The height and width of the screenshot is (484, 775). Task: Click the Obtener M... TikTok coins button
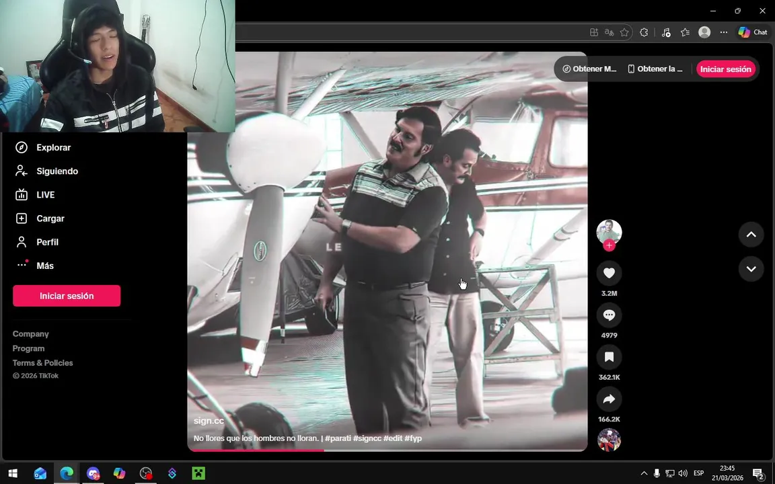click(589, 69)
